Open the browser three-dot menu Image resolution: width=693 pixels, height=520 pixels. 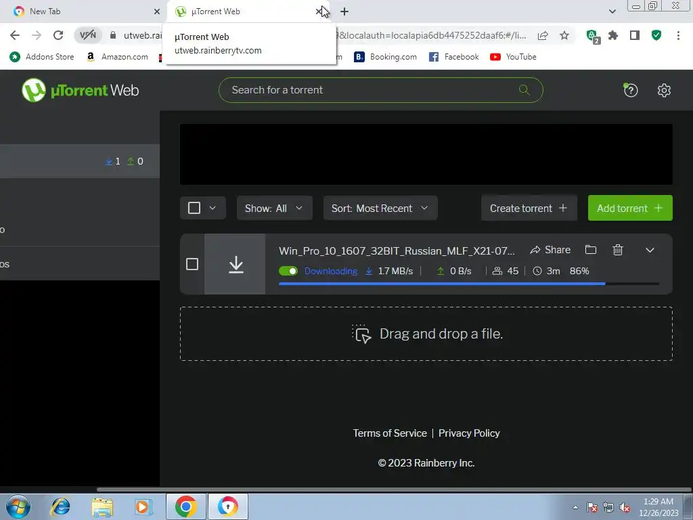678,35
